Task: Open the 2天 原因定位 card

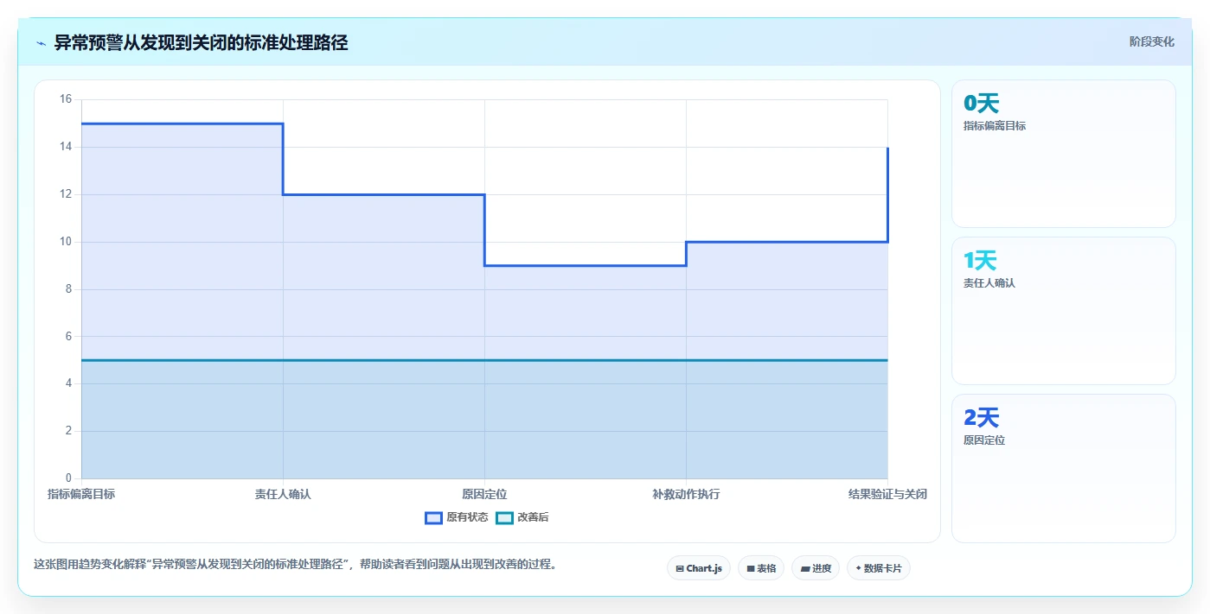Action: point(1064,468)
